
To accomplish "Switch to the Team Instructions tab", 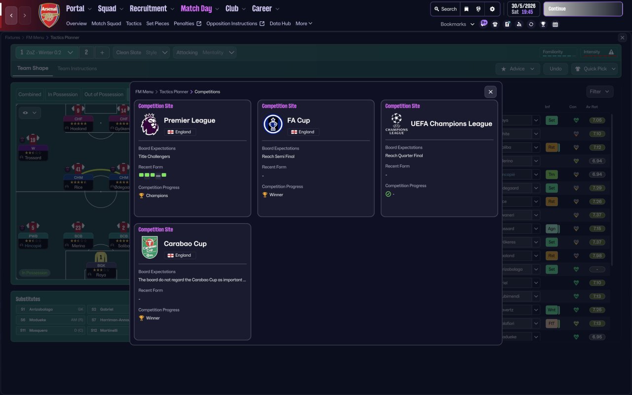I will click(x=77, y=69).
